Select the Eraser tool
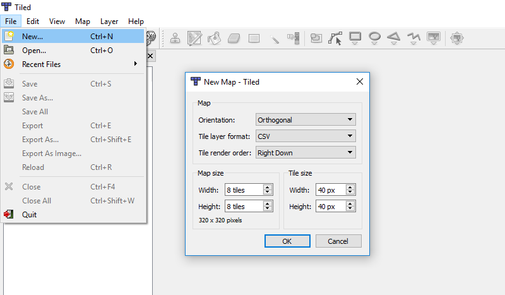Image resolution: width=505 pixels, height=295 pixels. click(234, 38)
